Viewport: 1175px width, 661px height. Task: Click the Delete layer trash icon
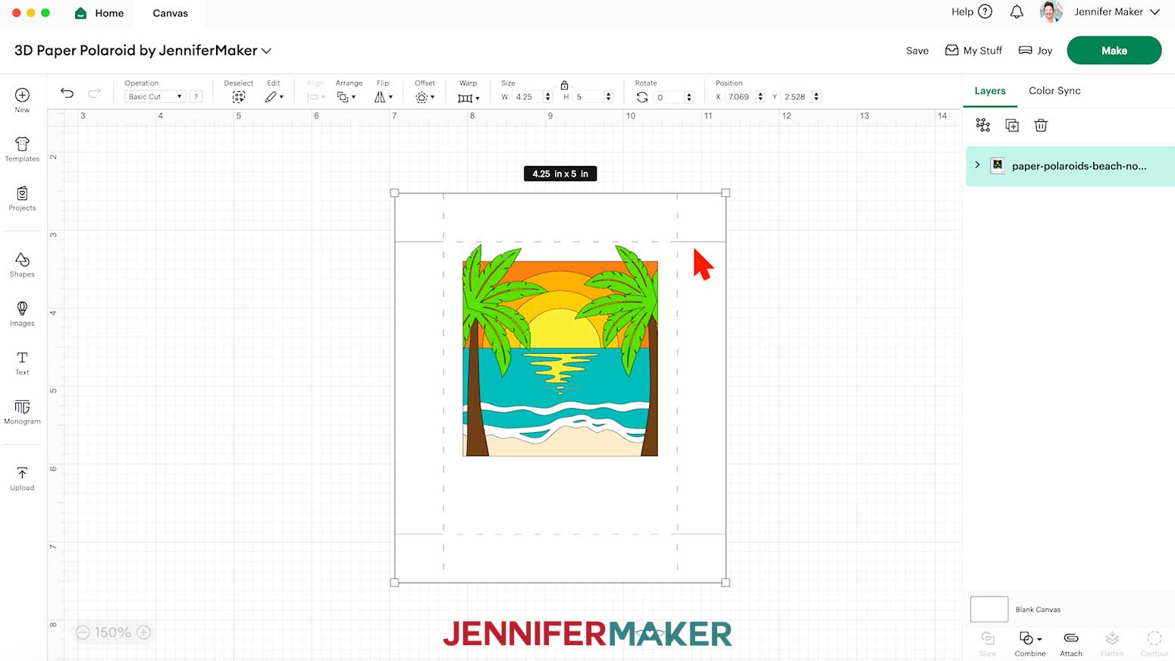point(1041,125)
